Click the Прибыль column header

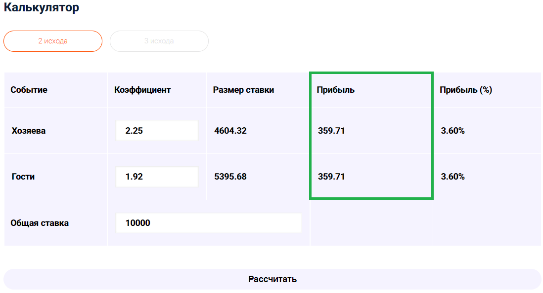pyautogui.click(x=336, y=90)
